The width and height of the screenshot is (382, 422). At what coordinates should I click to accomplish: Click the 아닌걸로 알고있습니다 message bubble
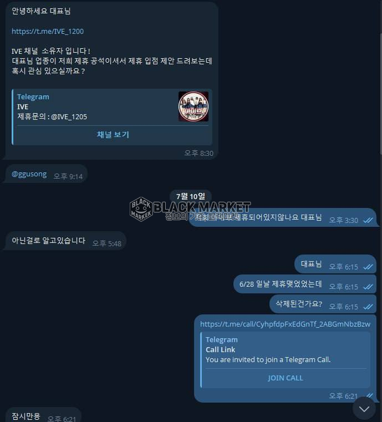pos(65,241)
